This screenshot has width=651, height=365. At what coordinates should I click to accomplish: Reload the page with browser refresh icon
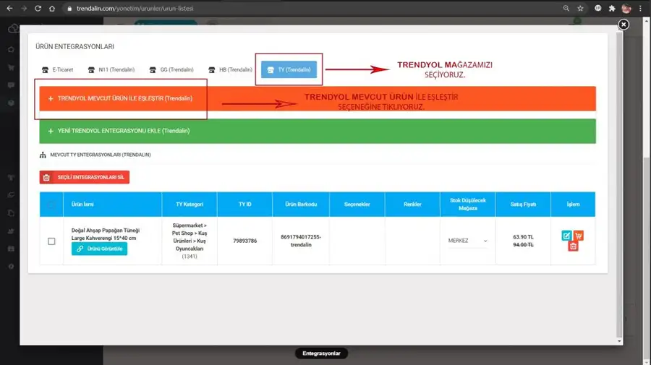[x=38, y=8]
